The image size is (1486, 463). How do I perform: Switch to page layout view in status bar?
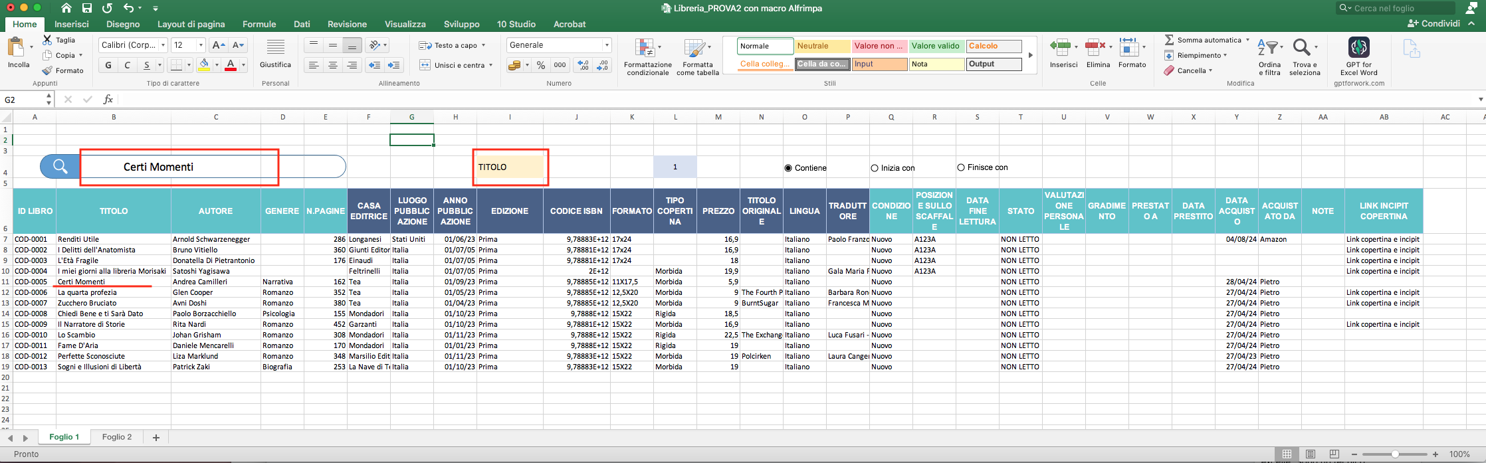1311,454
